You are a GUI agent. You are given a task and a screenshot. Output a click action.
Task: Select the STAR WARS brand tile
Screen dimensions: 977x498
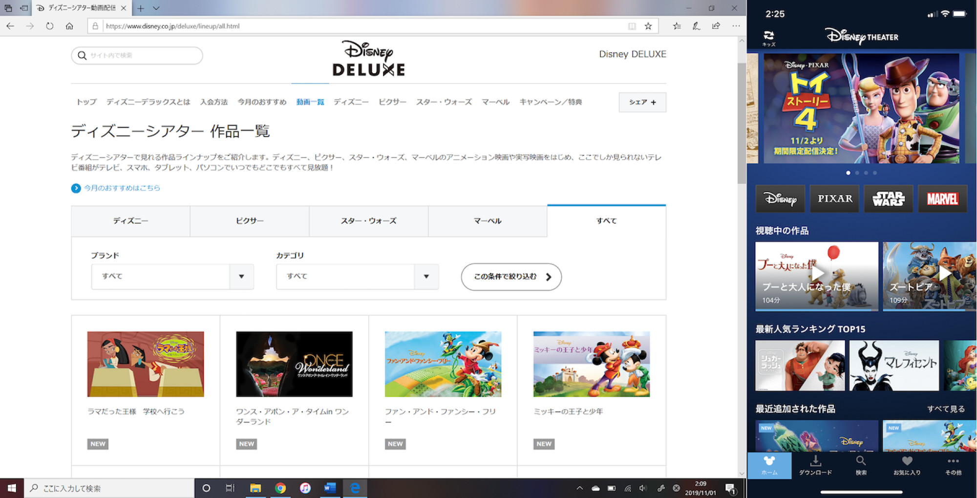[x=888, y=199]
